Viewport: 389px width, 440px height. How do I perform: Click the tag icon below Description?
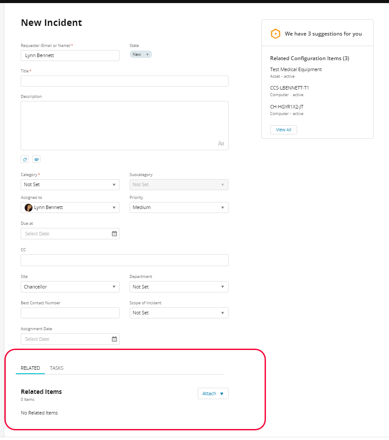(25, 159)
